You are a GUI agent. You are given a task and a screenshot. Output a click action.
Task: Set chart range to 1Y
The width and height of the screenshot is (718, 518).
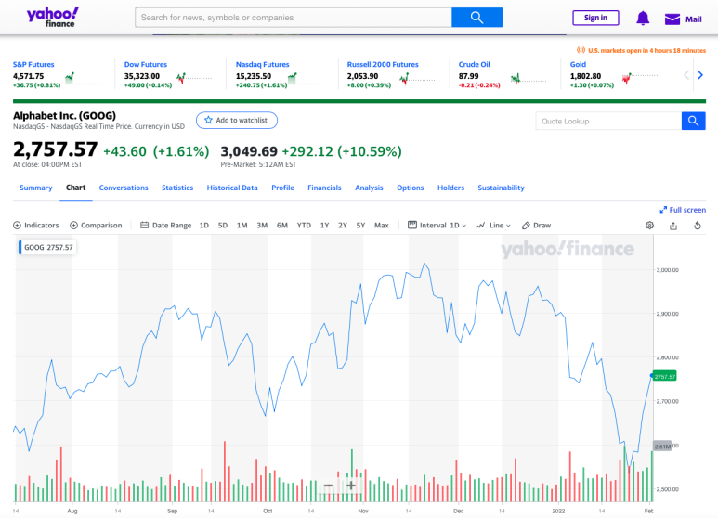pos(325,226)
